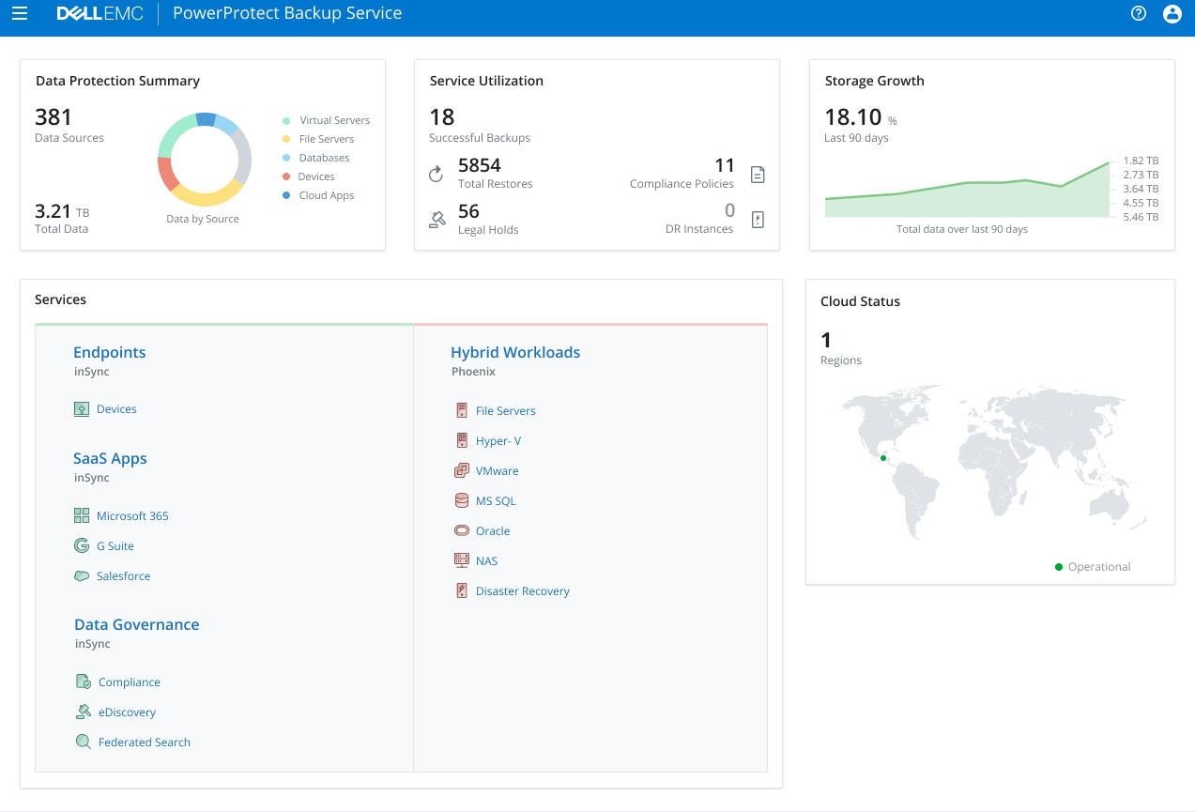Open the help icon in the top bar
1195x812 pixels.
[1138, 13]
